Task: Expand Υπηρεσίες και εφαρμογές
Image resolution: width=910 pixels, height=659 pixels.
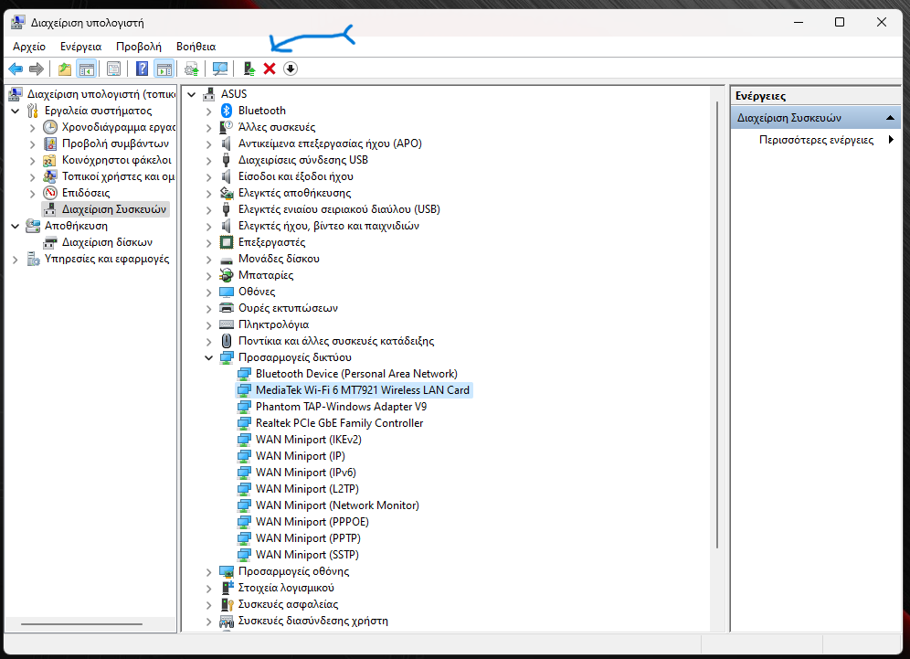Action: 16,260
